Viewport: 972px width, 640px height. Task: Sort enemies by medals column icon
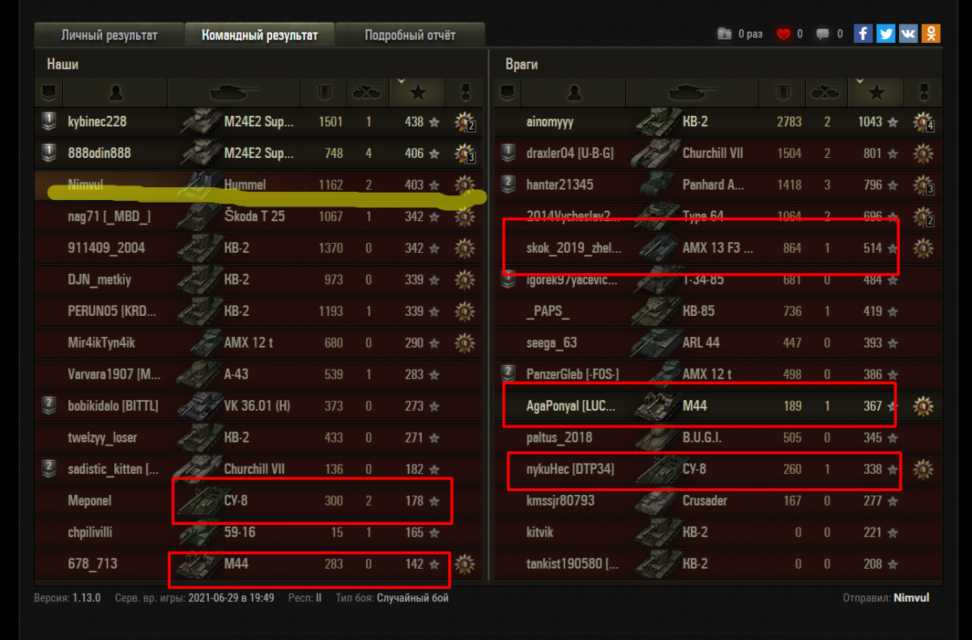point(924,92)
